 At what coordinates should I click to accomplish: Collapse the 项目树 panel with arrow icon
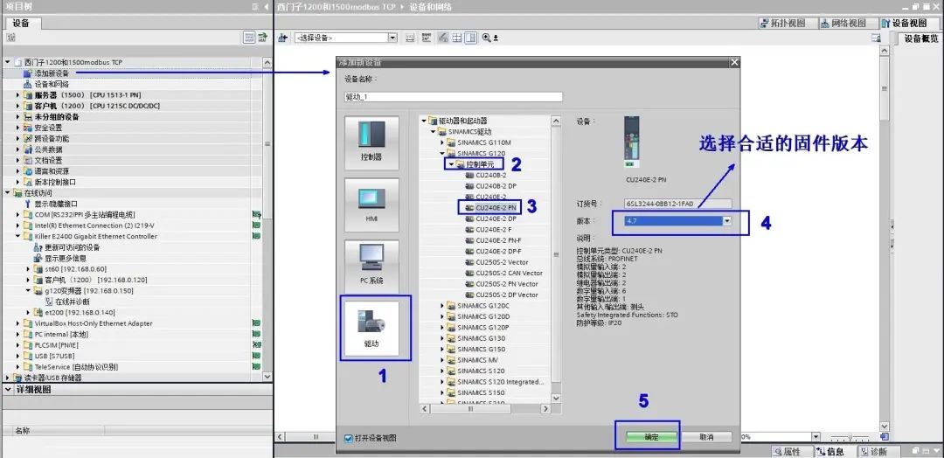click(267, 7)
